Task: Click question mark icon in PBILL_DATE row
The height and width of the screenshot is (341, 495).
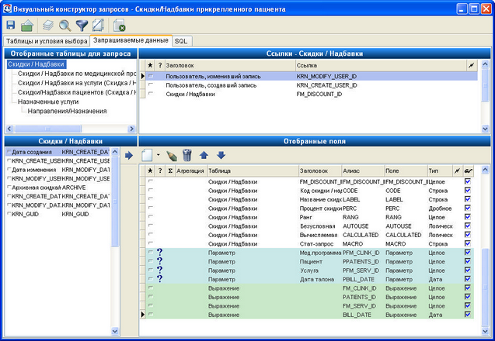Action: 160,279
